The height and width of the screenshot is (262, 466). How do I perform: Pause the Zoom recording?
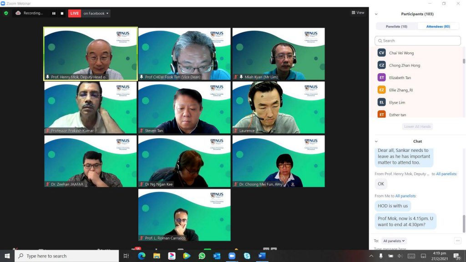tap(54, 13)
